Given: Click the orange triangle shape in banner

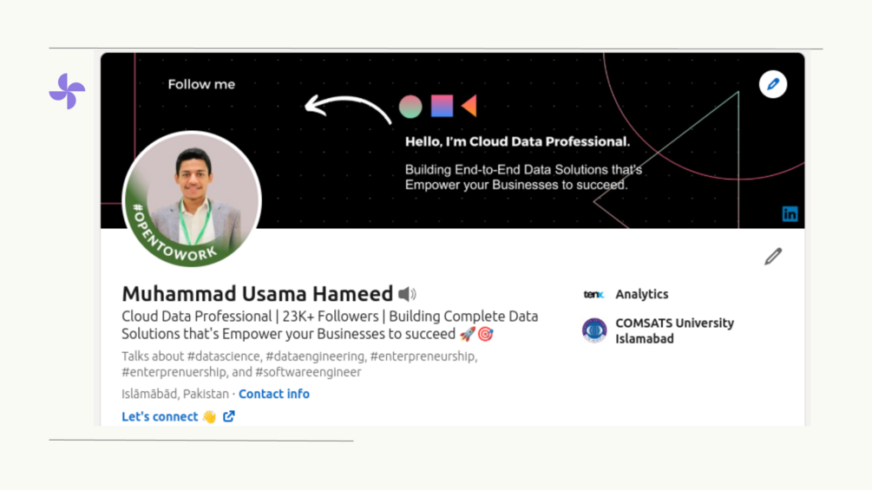Looking at the screenshot, I should (469, 106).
